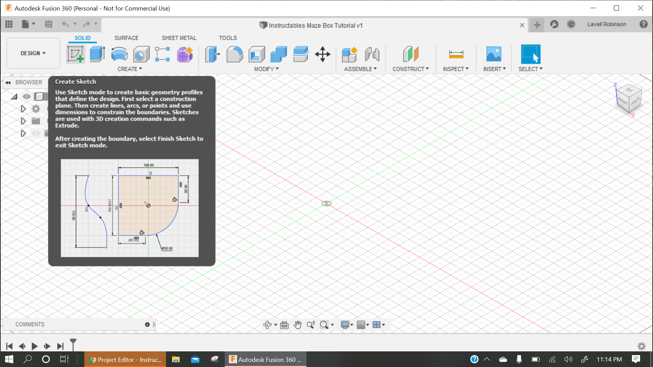Select the Offset Face tool
The width and height of the screenshot is (653, 367).
(x=301, y=54)
